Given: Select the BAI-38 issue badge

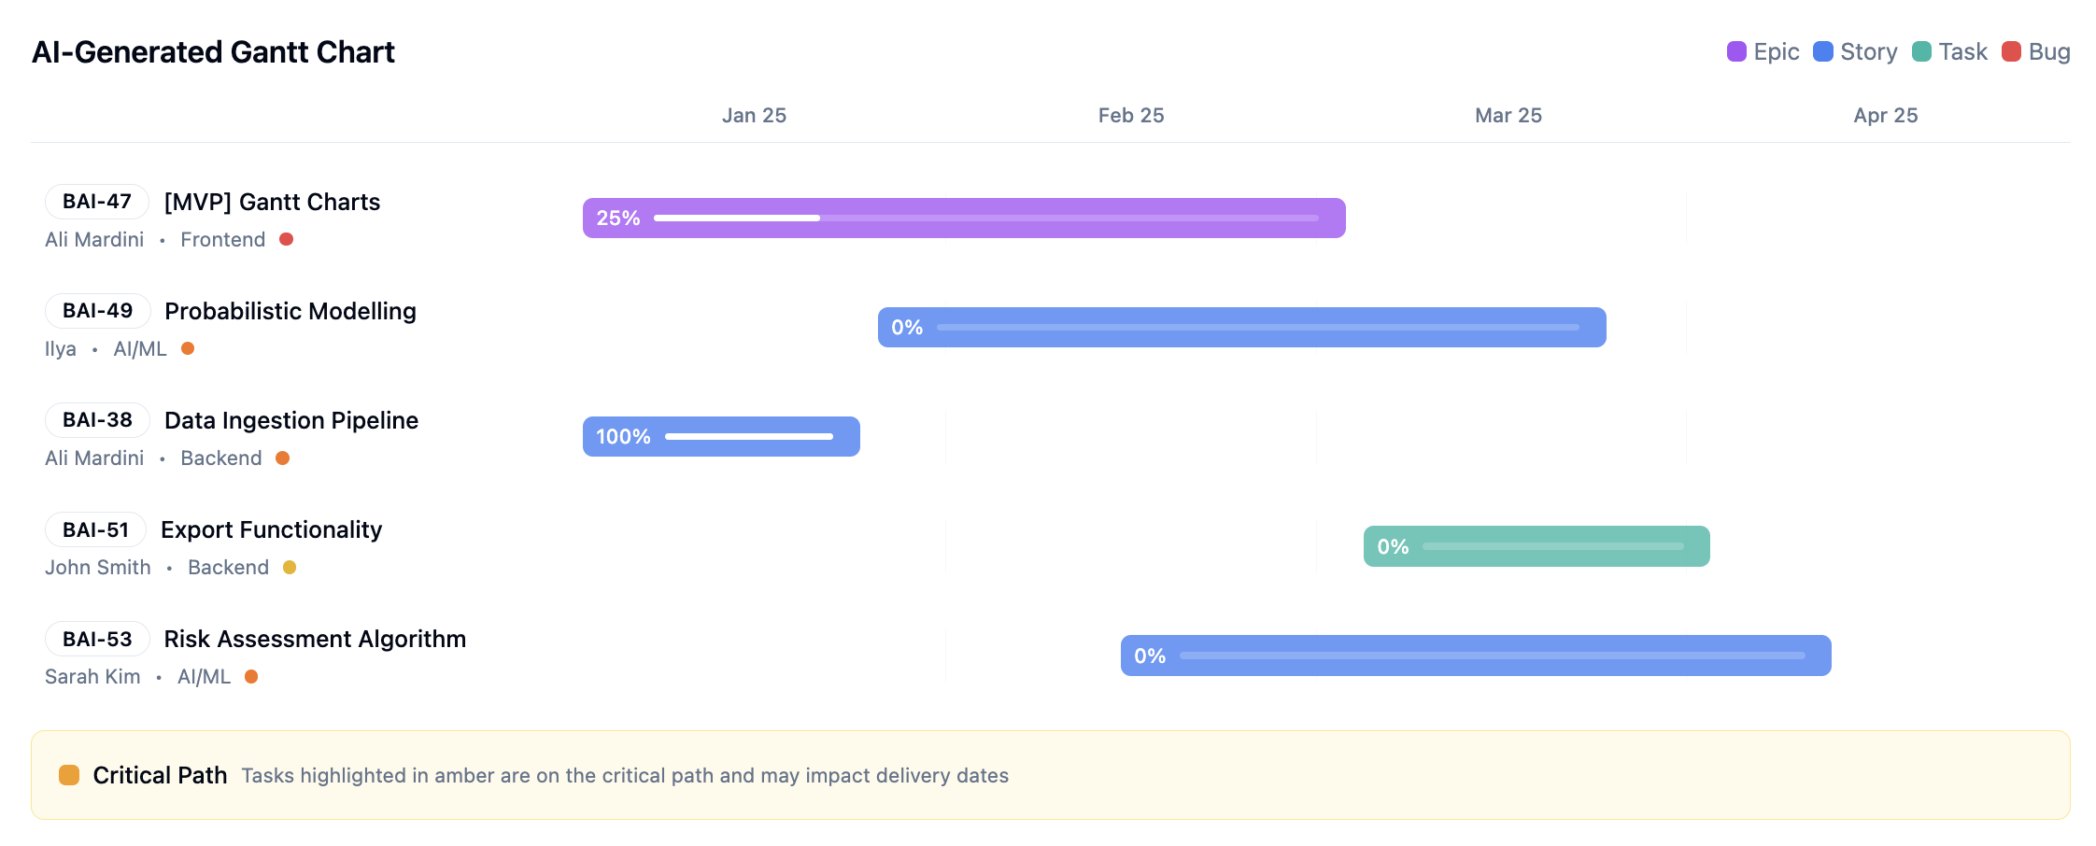Looking at the screenshot, I should [97, 420].
